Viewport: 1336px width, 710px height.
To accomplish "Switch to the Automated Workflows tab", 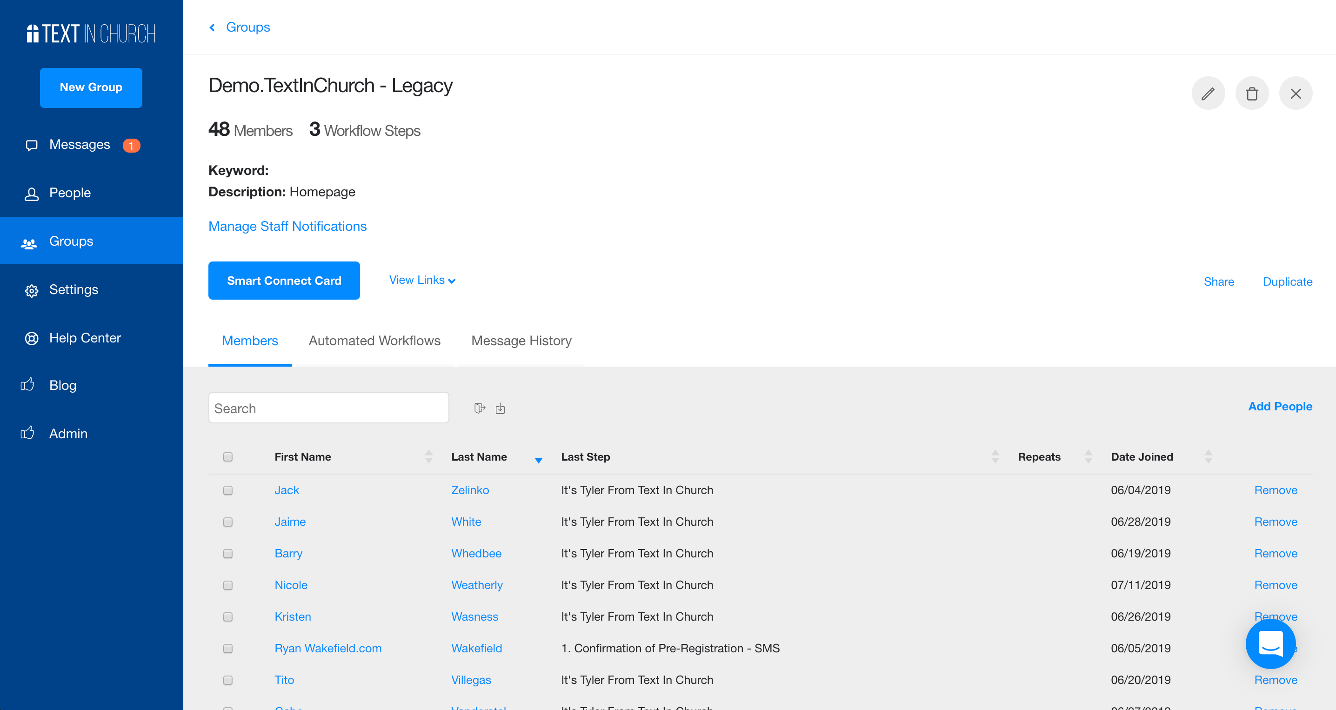I will click(x=374, y=341).
